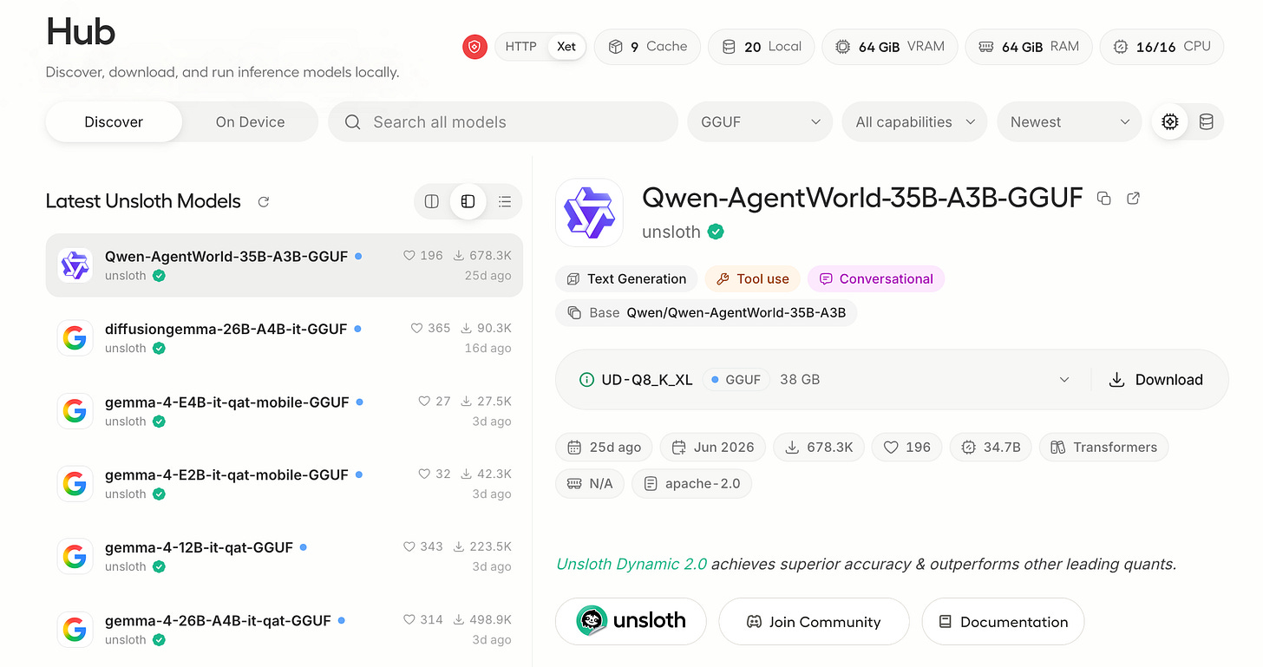Select the single-pane layout view
This screenshot has height=667, width=1263.
(432, 202)
